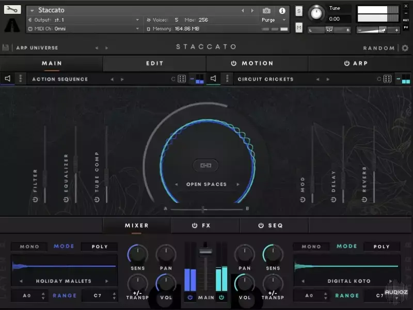The image size is (413, 310).
Task: Adjust the left layer A0 range stepper
Action: point(43,296)
